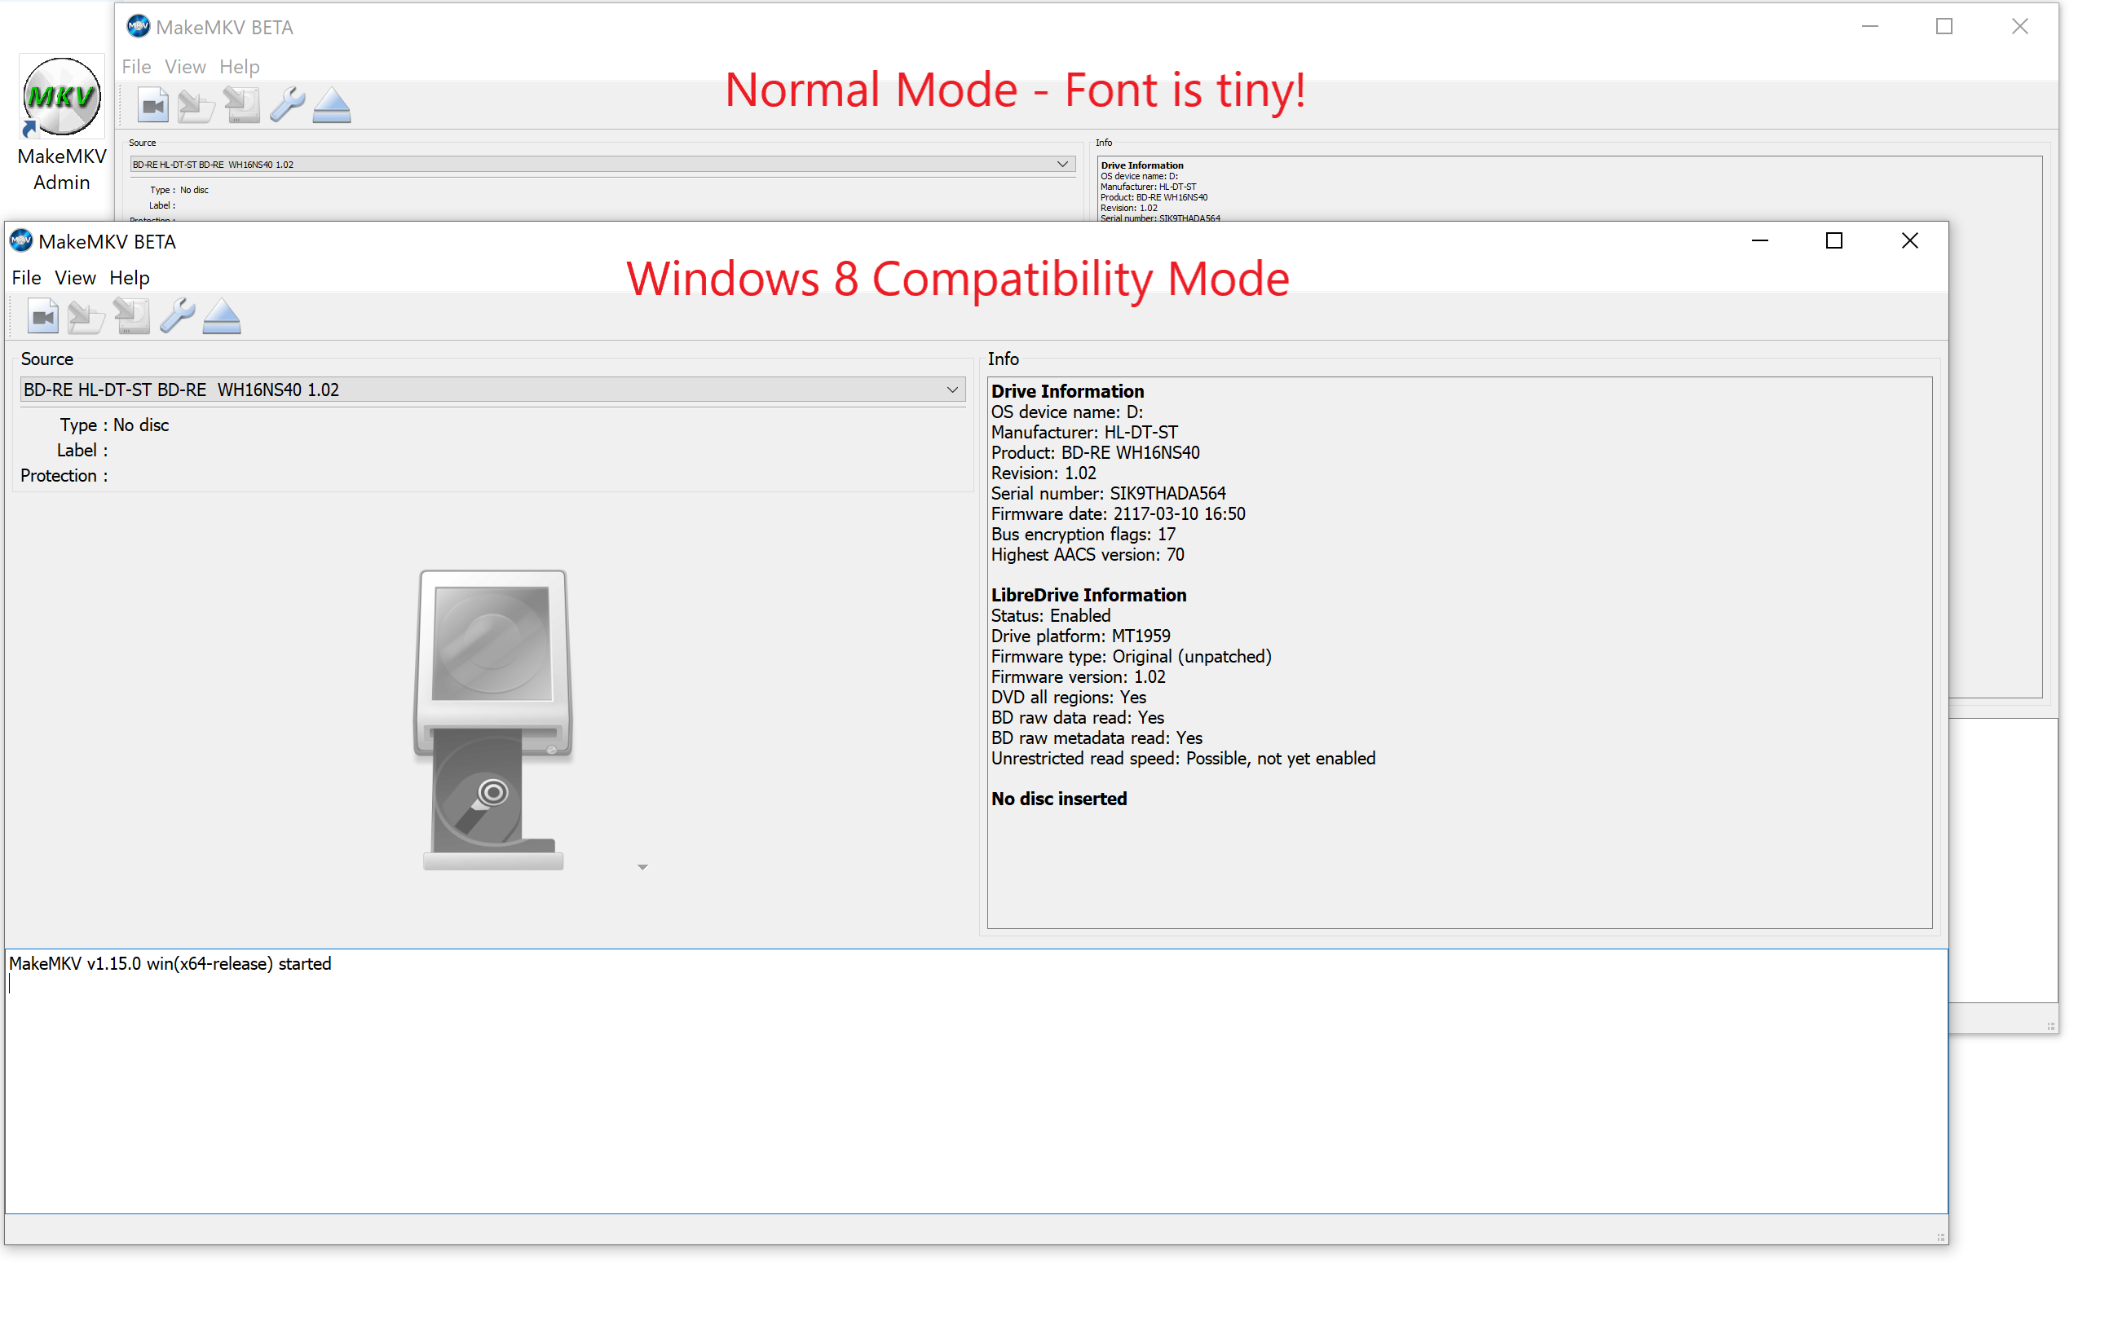Click 'DVD all regions: Yes' line
The width and height of the screenshot is (2118, 1343).
(1069, 698)
